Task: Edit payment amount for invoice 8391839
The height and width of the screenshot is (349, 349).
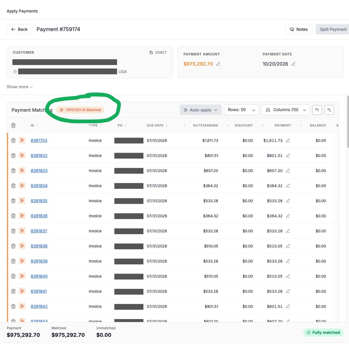Action: [288, 261]
